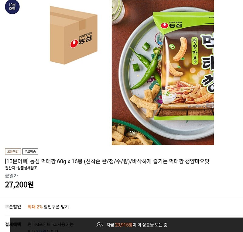Screen dimensions: 243x232
Task: Click the 무료배송 tag
Action: pyautogui.click(x=30, y=151)
